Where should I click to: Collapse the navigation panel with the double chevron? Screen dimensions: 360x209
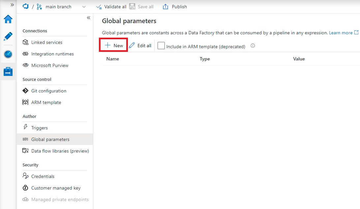88,17
